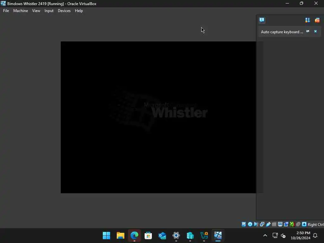Click the USB devices status icon
Viewport: 324px width, 243px height.
(268, 224)
